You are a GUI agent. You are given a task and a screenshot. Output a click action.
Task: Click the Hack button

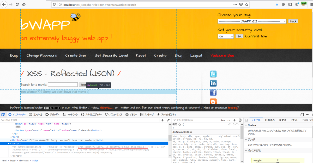[293, 21]
